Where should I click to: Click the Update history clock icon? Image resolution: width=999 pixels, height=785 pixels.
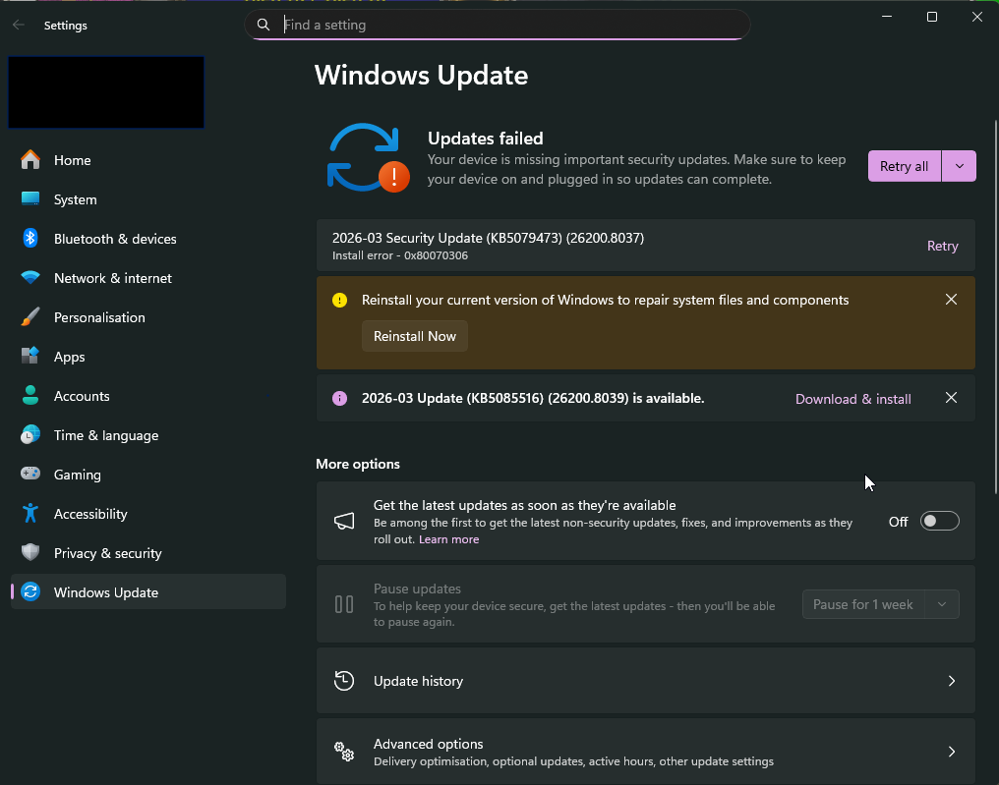pyautogui.click(x=344, y=681)
